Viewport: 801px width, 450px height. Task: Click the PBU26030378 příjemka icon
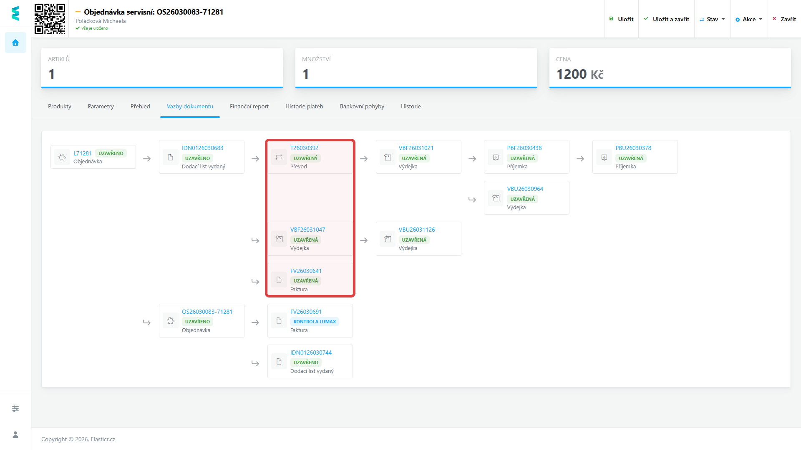[605, 157]
